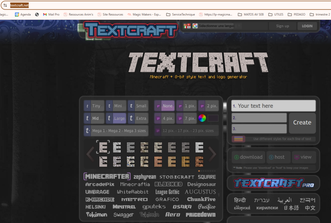The width and height of the screenshot is (331, 223).
Task: Choose the Large text size option
Action: (x=116, y=118)
